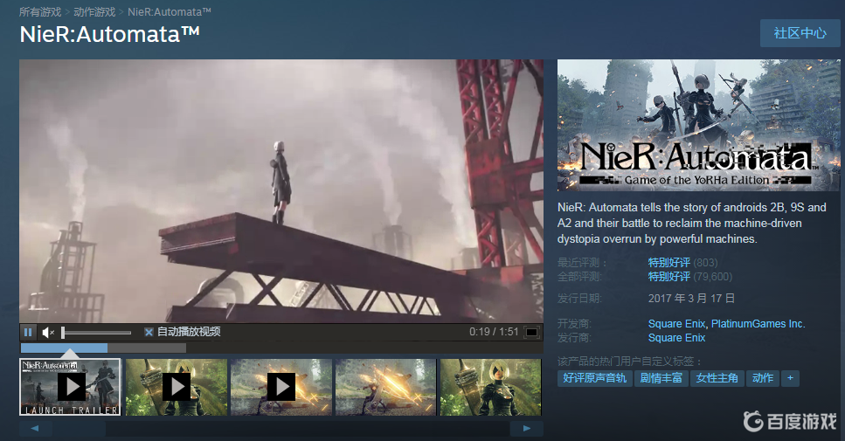Slide the thumbnail strip scrollbar handle
The image size is (845, 441).
pos(80,429)
